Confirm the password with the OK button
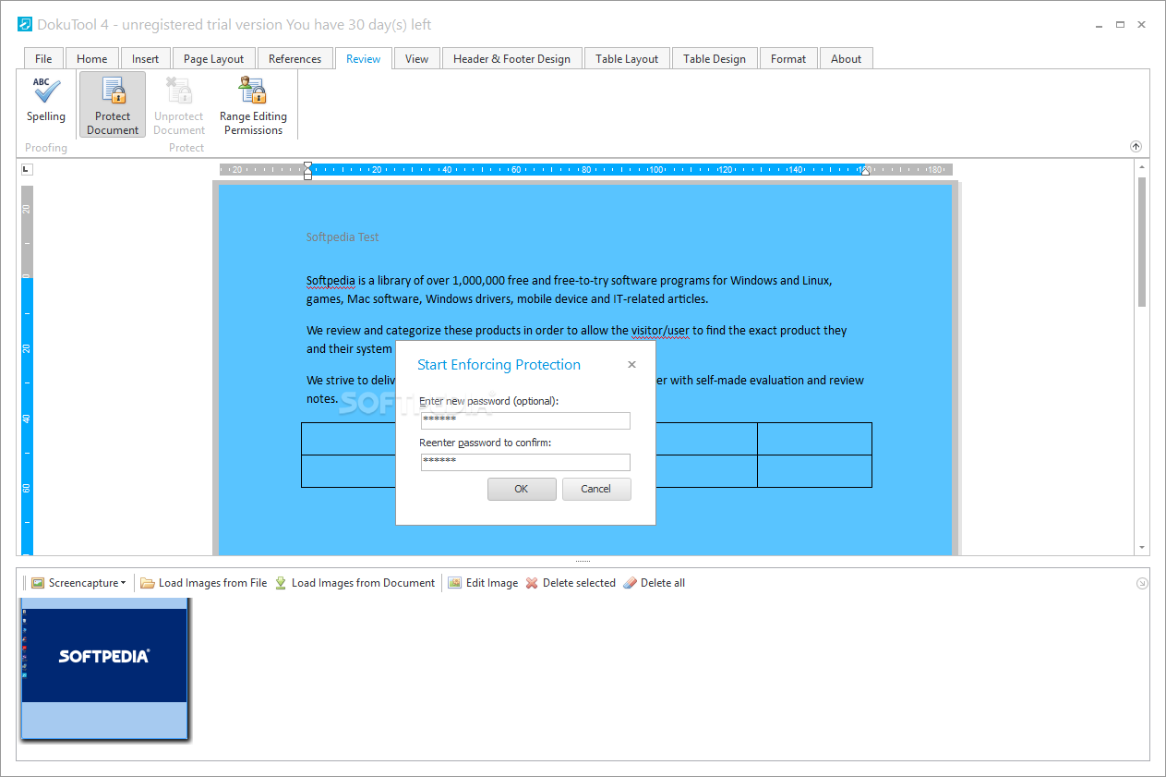Viewport: 1166px width, 777px height. click(522, 489)
